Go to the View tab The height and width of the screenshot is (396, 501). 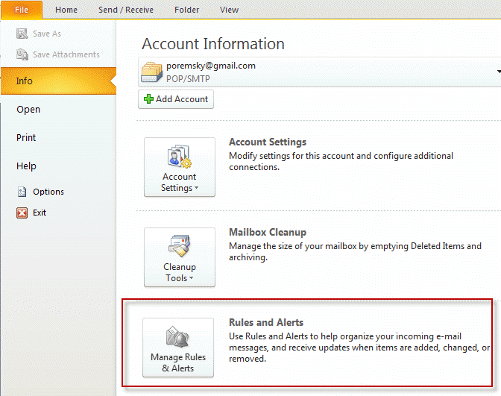pyautogui.click(x=229, y=10)
